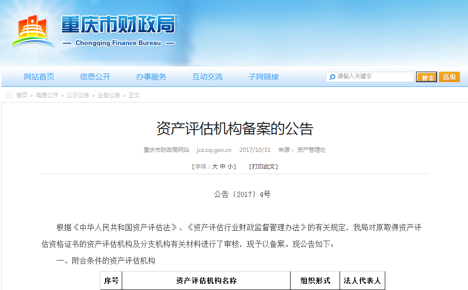Set font size to 大
468x290 pixels.
pyautogui.click(x=214, y=167)
